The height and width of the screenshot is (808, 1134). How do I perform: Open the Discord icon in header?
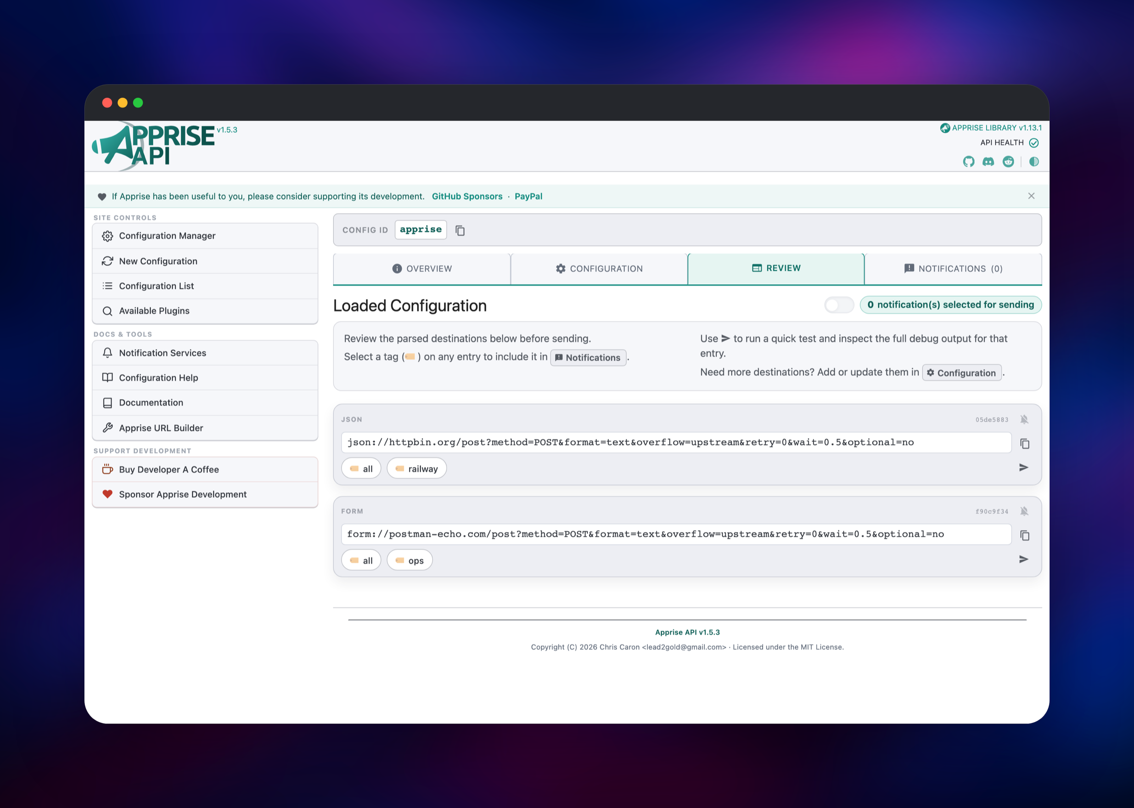pyautogui.click(x=988, y=162)
